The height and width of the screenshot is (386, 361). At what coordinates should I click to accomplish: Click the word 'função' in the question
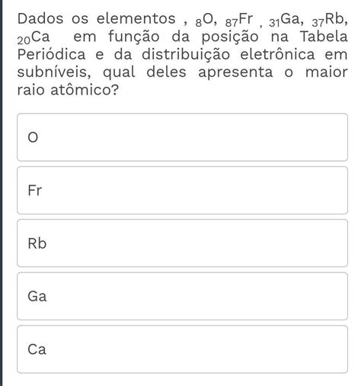(134, 37)
